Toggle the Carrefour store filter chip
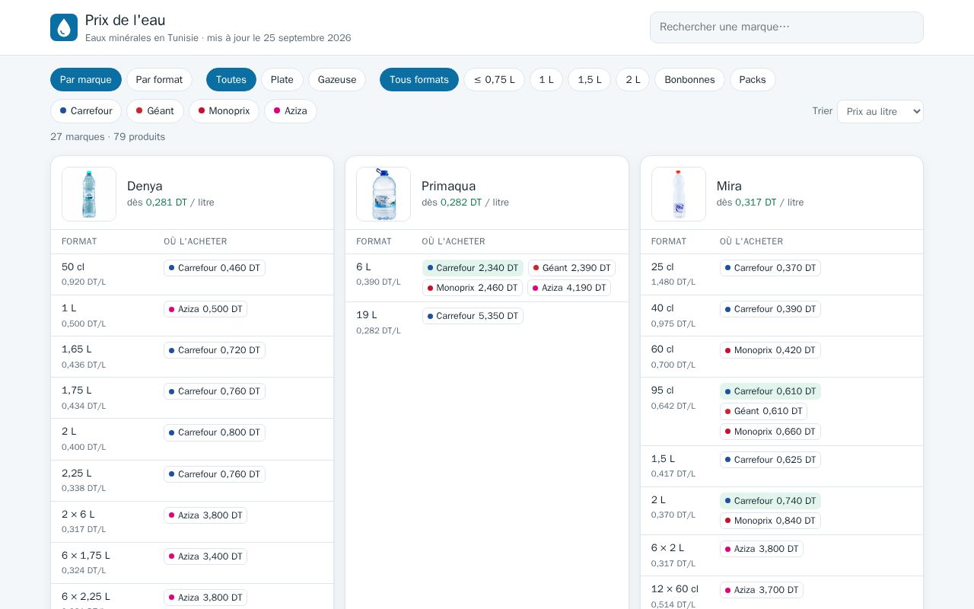The image size is (974, 609). [x=86, y=111]
